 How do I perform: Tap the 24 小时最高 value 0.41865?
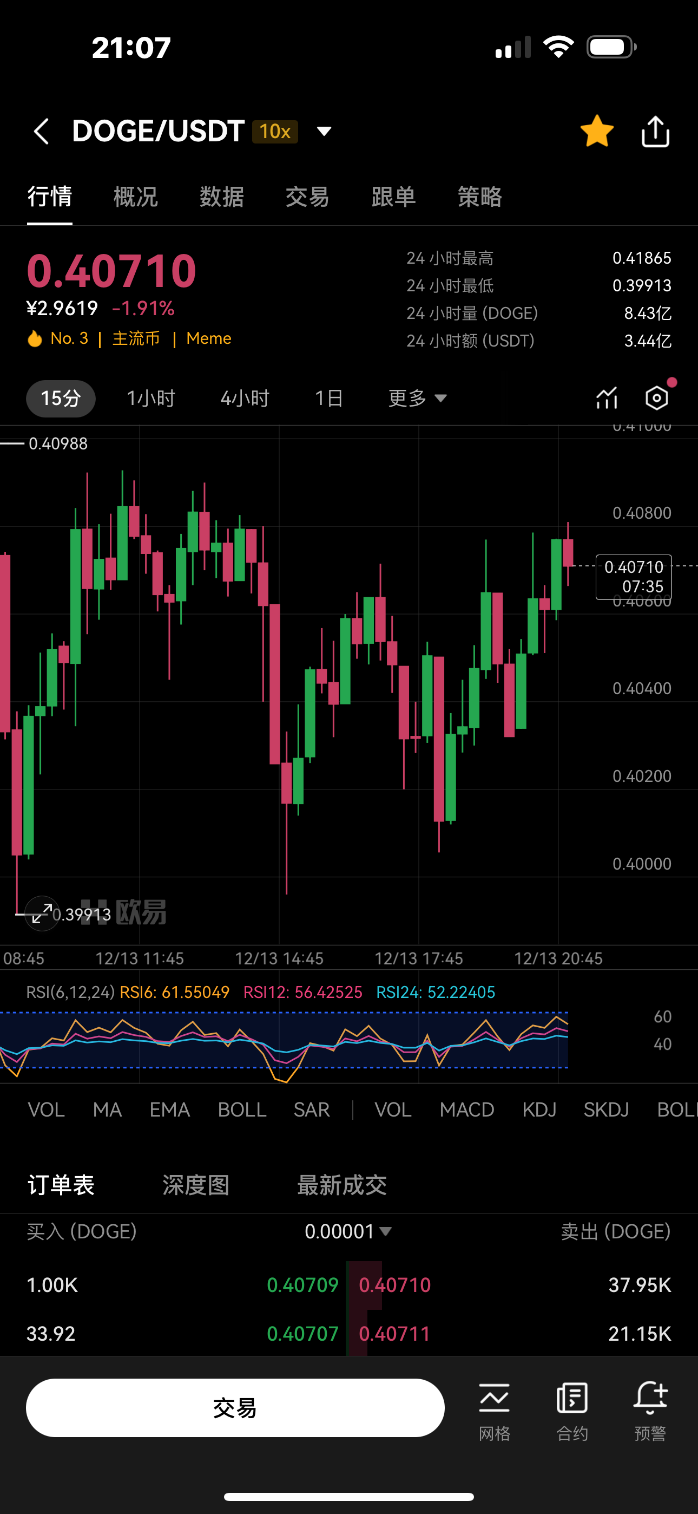[x=642, y=258]
